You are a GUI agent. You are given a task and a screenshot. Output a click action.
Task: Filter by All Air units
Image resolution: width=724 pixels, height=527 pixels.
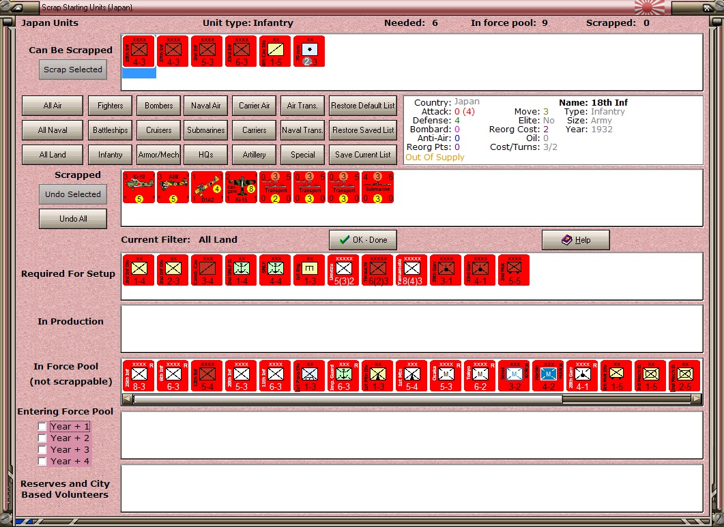[x=53, y=106]
